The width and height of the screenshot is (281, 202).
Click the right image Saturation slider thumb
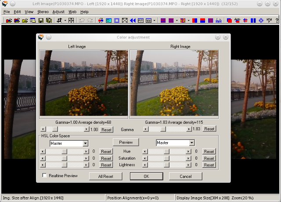(166, 158)
